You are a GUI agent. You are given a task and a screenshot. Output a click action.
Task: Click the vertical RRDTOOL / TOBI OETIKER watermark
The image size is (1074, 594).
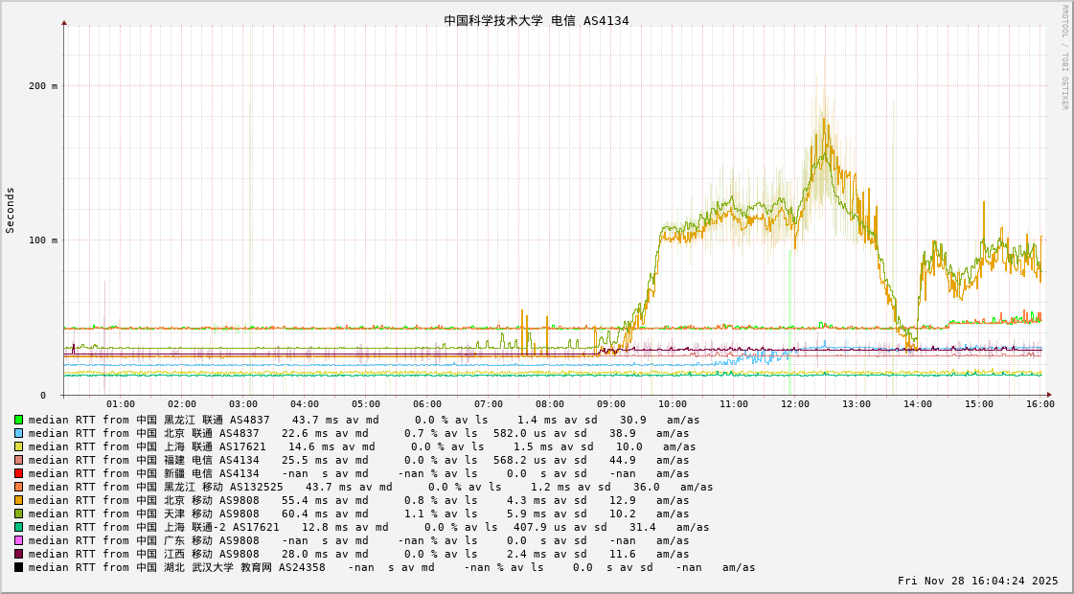(x=1064, y=57)
